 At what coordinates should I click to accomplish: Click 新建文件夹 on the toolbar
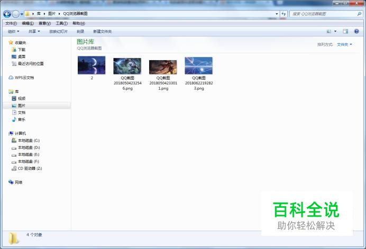[x=102, y=32]
